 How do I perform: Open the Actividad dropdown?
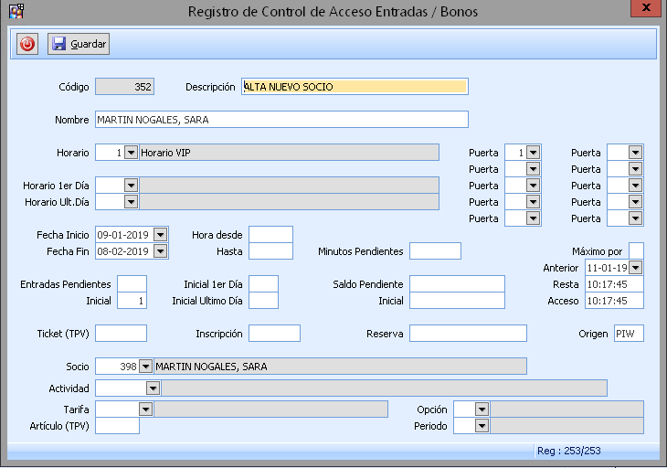pos(153,388)
